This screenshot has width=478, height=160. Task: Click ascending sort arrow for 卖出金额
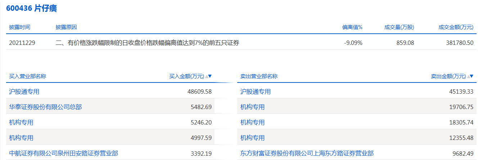click(x=468, y=76)
